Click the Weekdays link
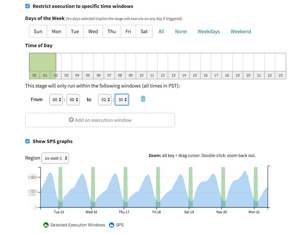The width and height of the screenshot is (305, 234). [x=209, y=31]
